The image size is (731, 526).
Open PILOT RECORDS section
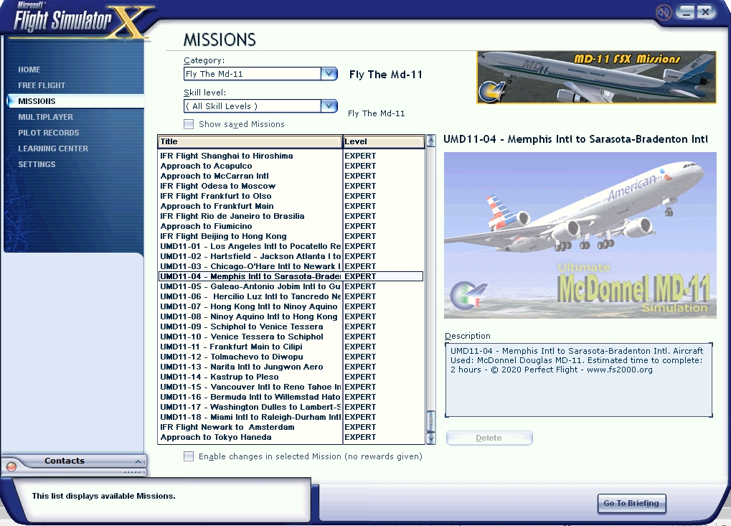pyautogui.click(x=49, y=133)
